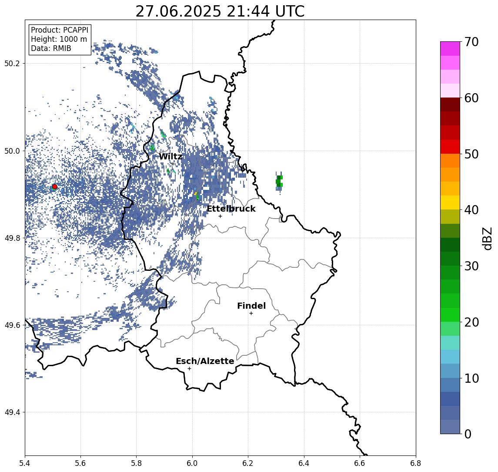Image resolution: width=498 pixels, height=472 pixels.
Task: Click the 70 tick on the colorbar
Action: click(471, 42)
